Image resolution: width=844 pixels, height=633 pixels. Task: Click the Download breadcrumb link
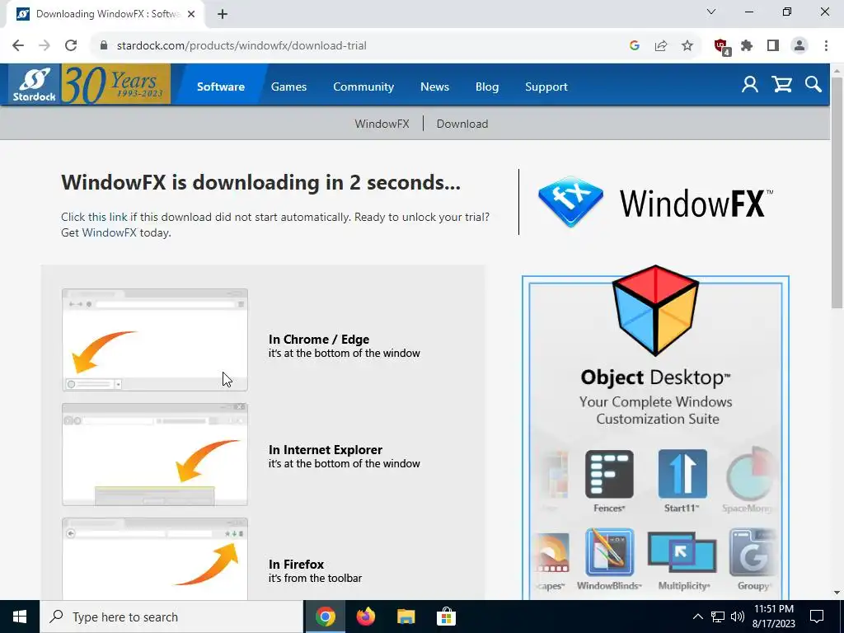click(462, 124)
